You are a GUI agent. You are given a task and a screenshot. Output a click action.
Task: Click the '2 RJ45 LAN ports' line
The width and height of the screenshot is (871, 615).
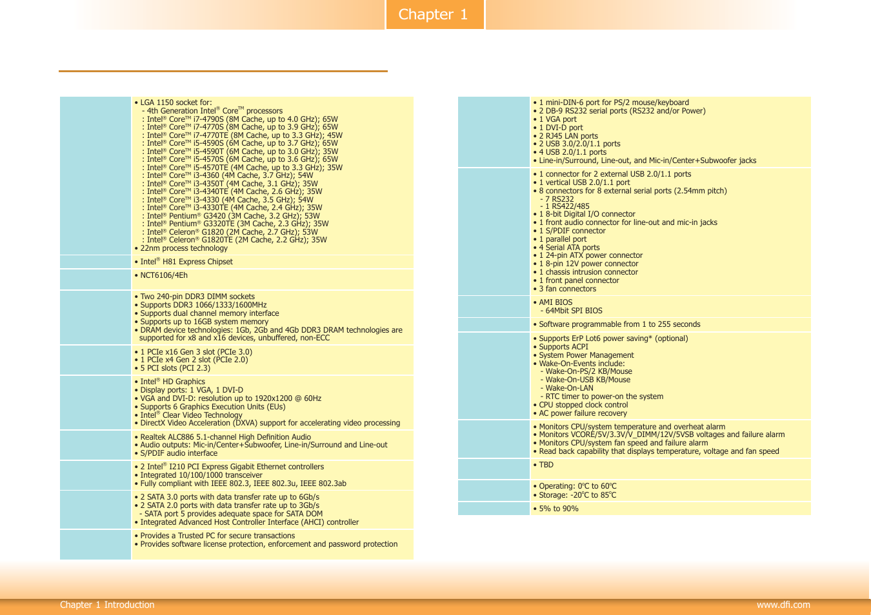(565, 136)
